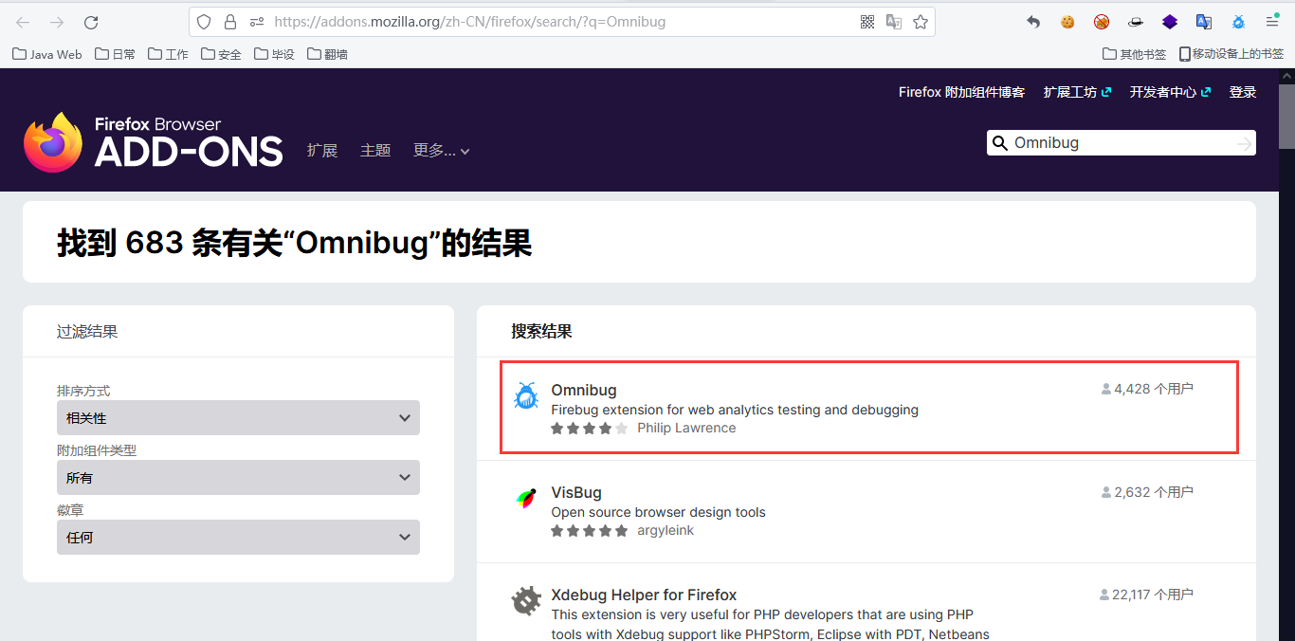1295x641 pixels.
Task: Open the Omnibug add-on title link
Action: coord(584,390)
